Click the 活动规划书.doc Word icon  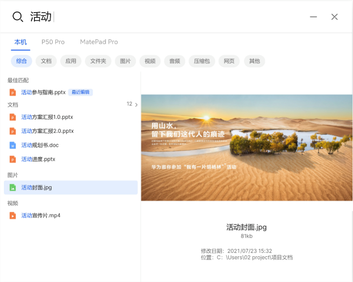point(13,145)
